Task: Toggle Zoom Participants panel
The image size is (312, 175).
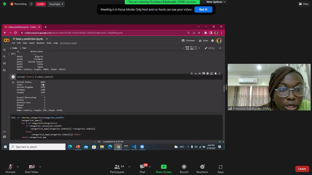Action: click(x=117, y=168)
